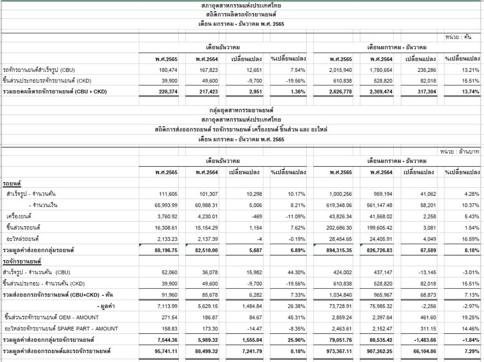Select cell with value 1,780,654
484x362 pixels.
(x=381, y=70)
